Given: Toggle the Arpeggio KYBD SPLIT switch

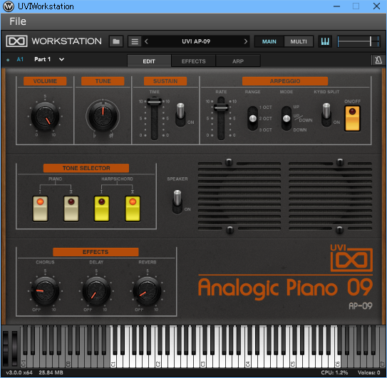Looking at the screenshot, I should pyautogui.click(x=326, y=115).
